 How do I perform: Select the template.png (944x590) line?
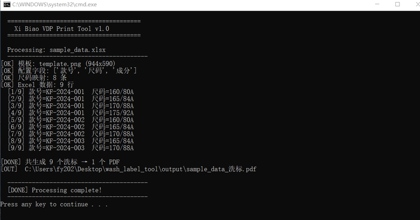pyautogui.click(x=58, y=64)
